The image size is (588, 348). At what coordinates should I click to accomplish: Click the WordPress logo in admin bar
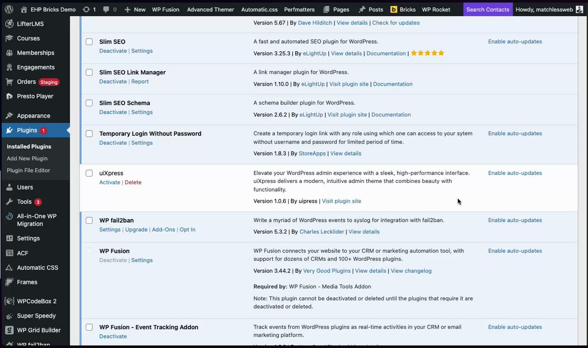(x=9, y=9)
